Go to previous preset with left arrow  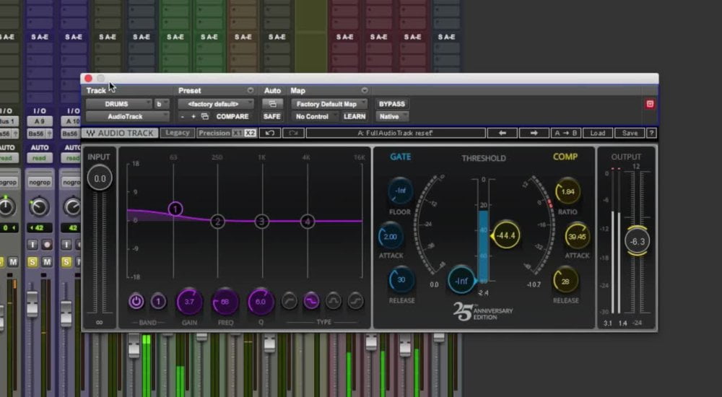tap(503, 133)
